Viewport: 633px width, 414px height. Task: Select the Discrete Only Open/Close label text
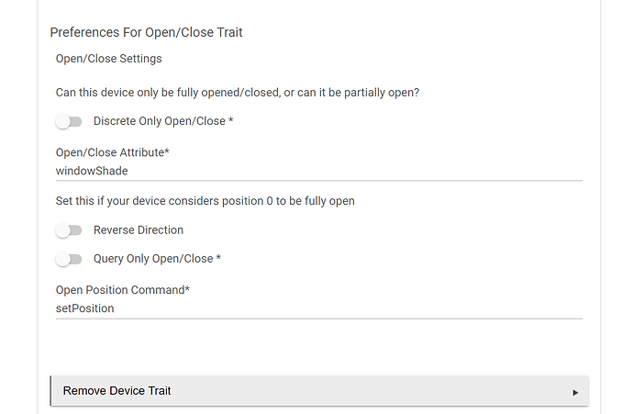coord(160,121)
